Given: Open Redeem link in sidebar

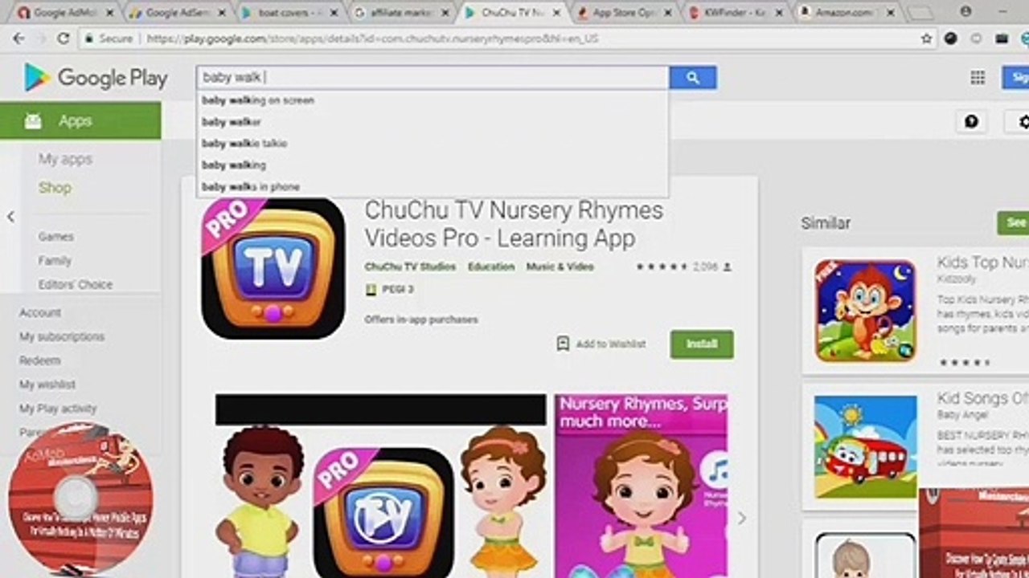Looking at the screenshot, I should point(40,361).
